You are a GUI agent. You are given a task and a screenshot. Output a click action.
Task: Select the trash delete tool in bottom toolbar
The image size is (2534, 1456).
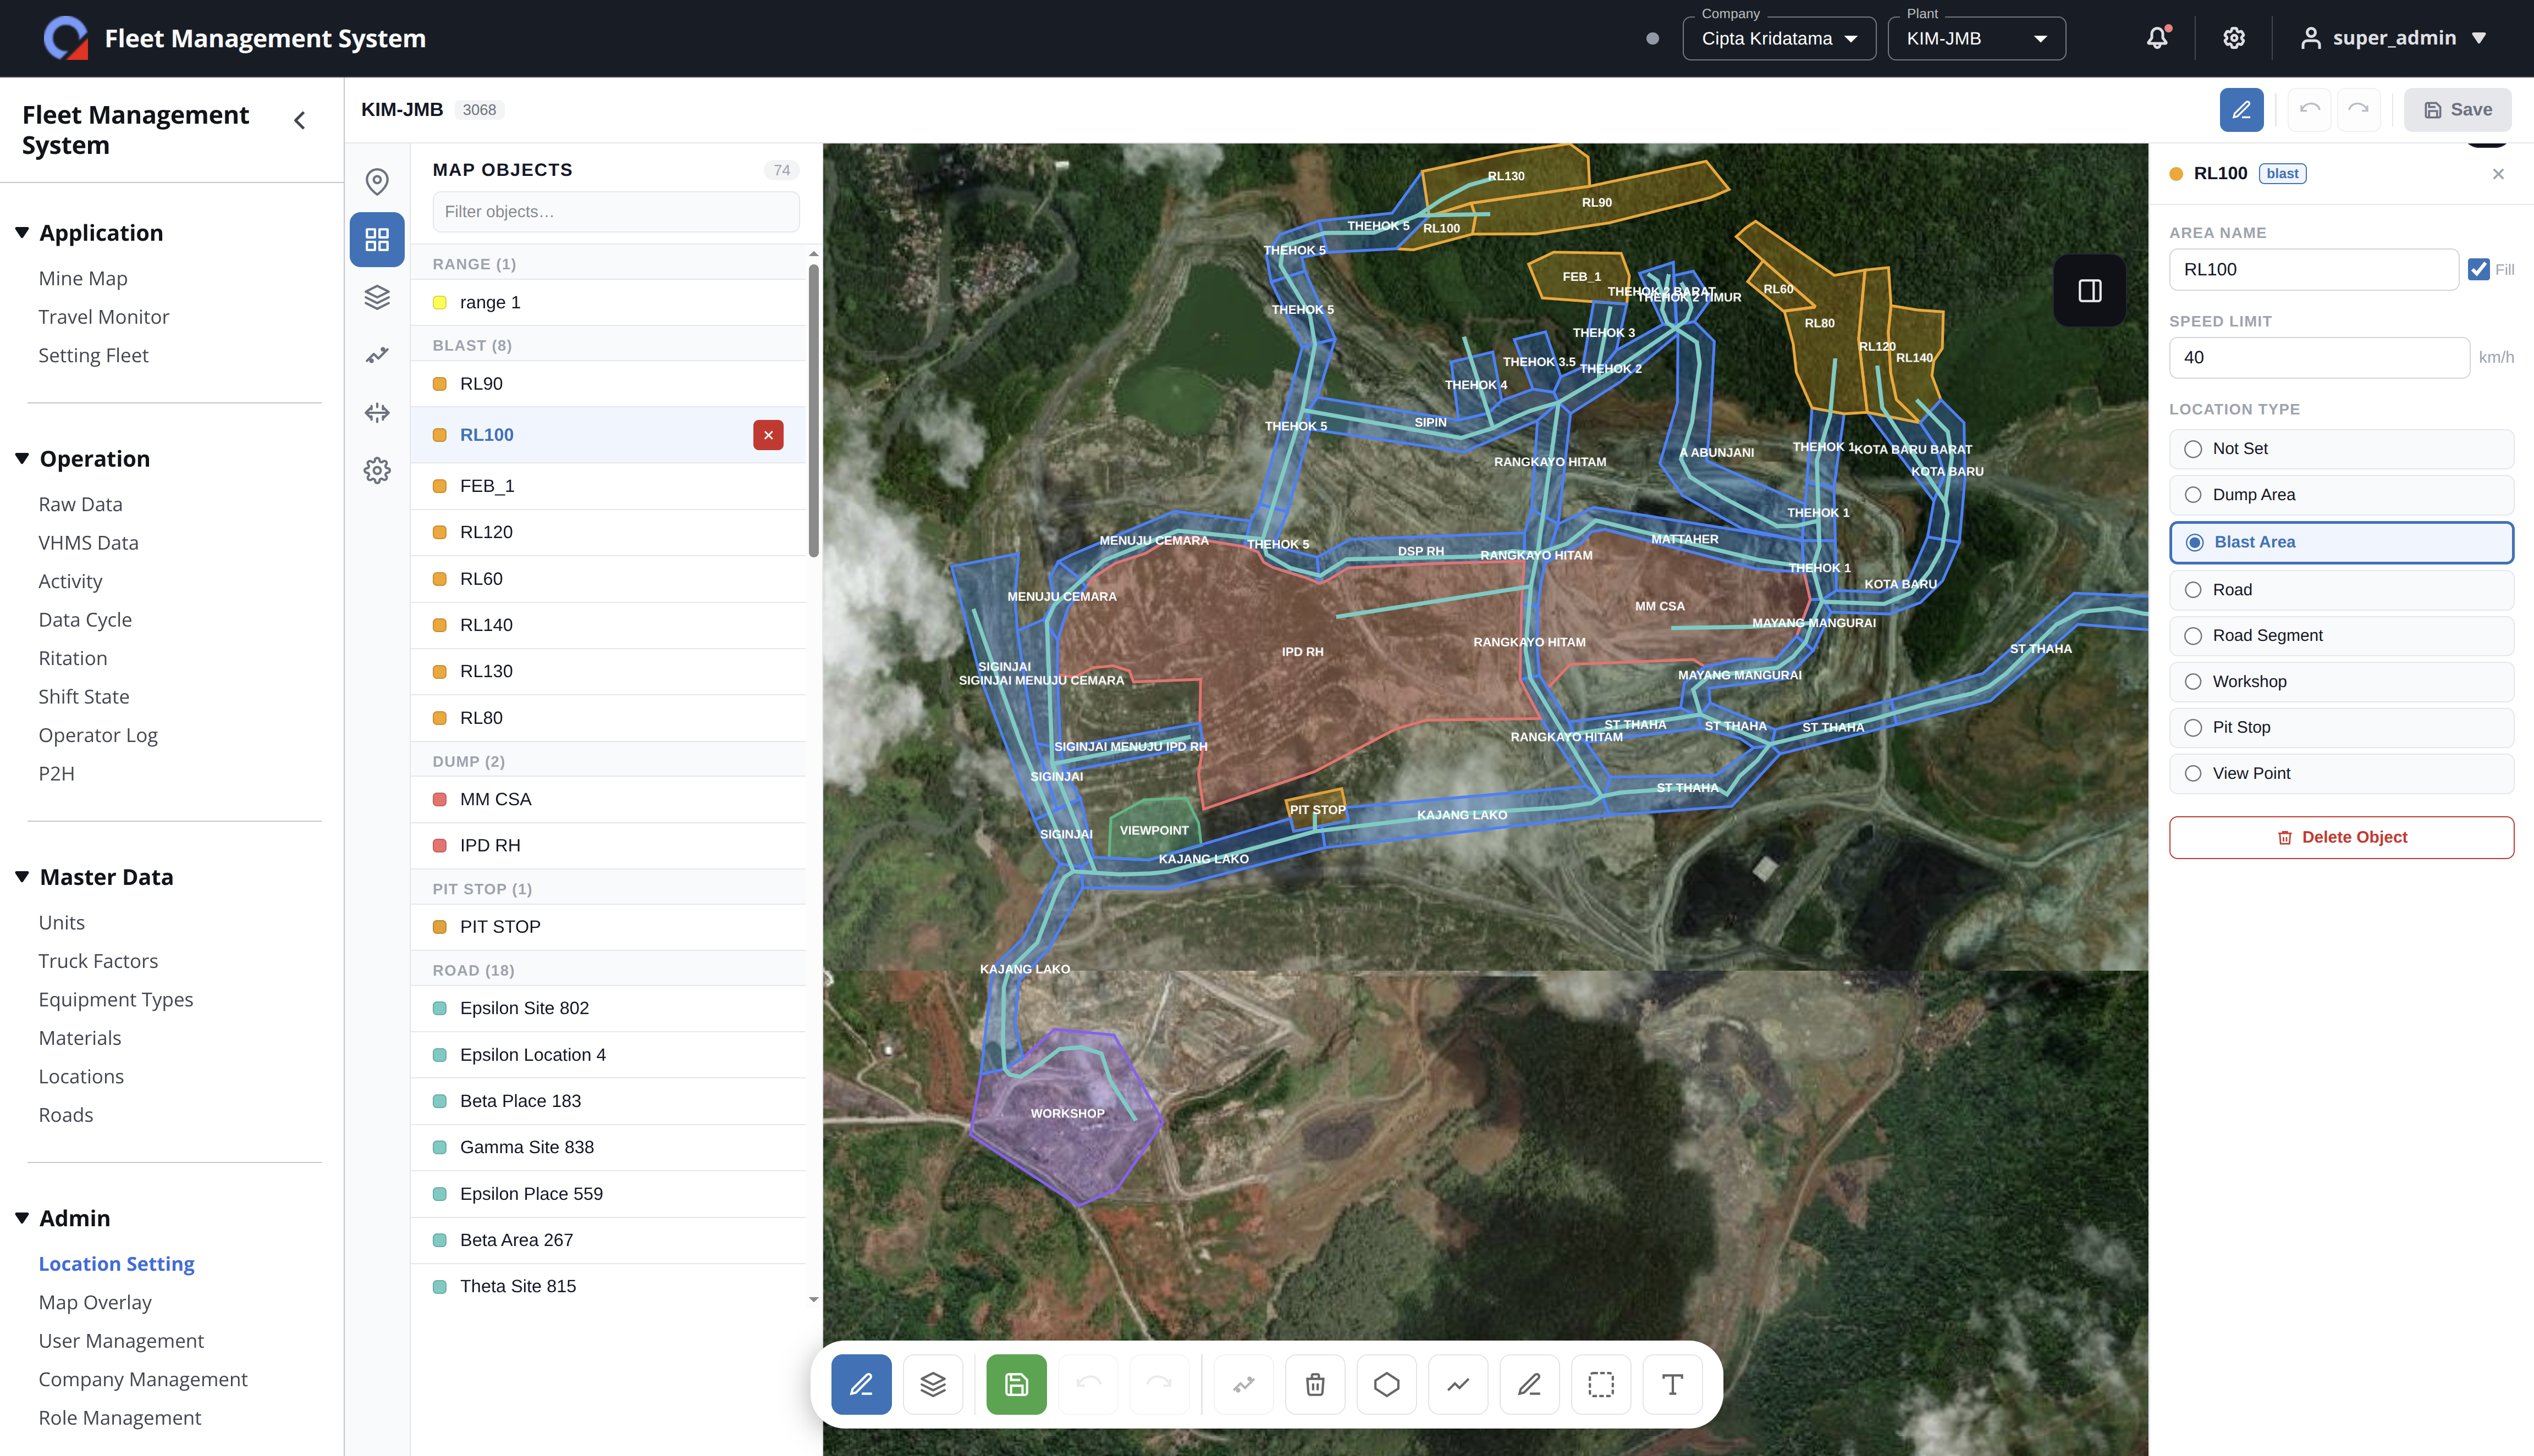pos(1315,1384)
